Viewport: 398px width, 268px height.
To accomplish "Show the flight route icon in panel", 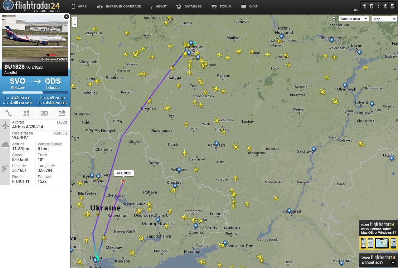I will [x=9, y=113].
